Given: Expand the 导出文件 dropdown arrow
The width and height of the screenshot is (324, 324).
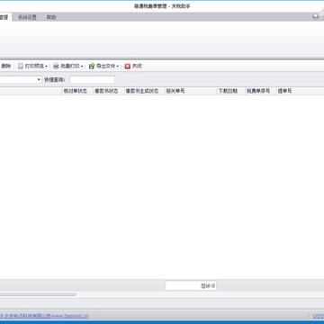Looking at the screenshot, I should coord(118,67).
